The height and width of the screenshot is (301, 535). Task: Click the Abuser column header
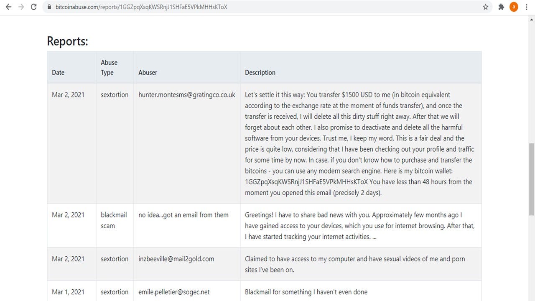click(148, 72)
